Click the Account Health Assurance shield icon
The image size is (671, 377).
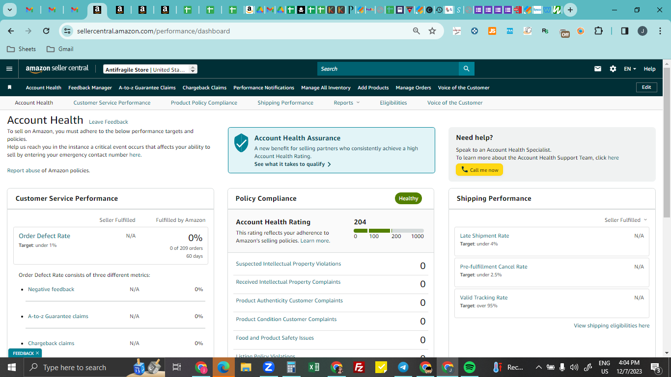pos(241,143)
